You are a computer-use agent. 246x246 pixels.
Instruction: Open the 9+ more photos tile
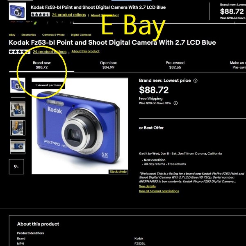(x=16, y=167)
